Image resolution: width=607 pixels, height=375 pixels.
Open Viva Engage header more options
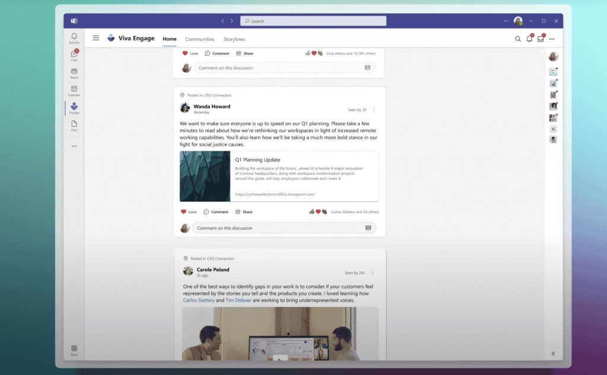click(x=552, y=39)
